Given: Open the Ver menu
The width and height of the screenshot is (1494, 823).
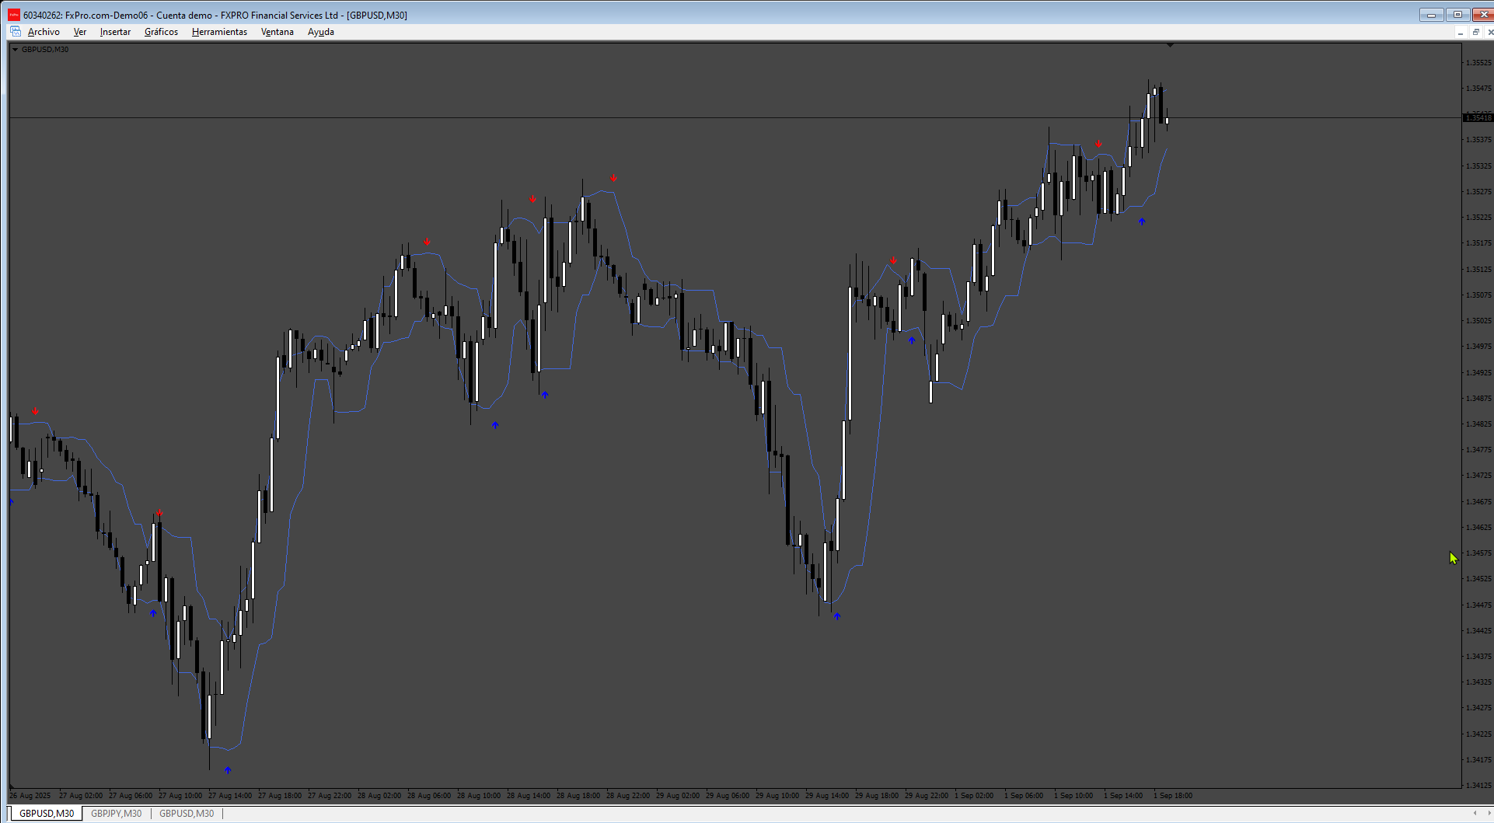Looking at the screenshot, I should point(80,32).
